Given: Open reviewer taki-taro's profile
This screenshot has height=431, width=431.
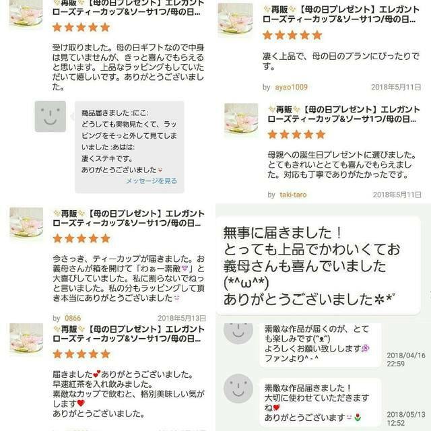Looking at the screenshot, I should point(293,195).
